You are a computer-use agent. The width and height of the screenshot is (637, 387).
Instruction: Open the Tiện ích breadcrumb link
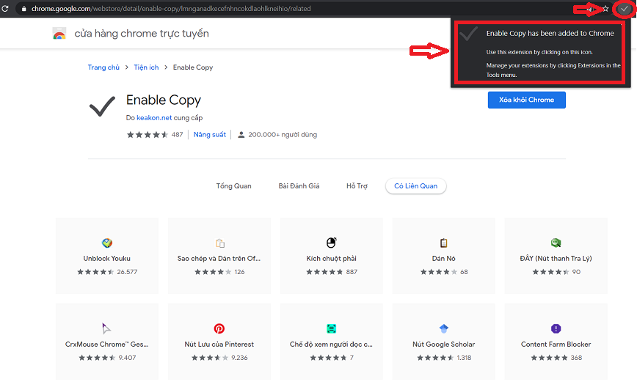click(x=146, y=67)
